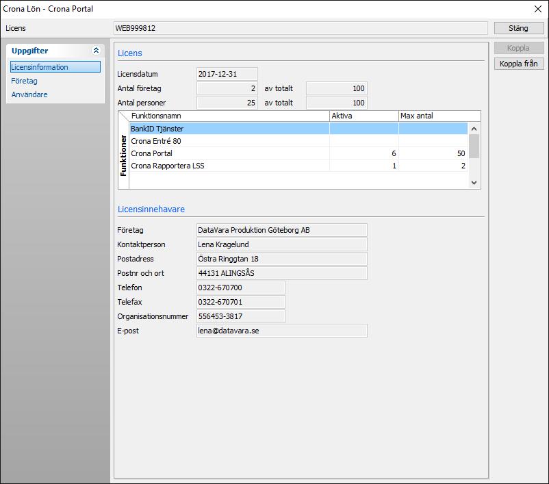The width and height of the screenshot is (549, 484).
Task: Click the Koppla från button
Action: [519, 64]
